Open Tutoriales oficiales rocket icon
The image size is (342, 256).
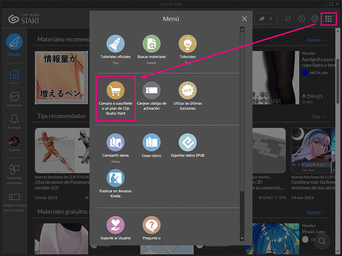click(x=115, y=43)
